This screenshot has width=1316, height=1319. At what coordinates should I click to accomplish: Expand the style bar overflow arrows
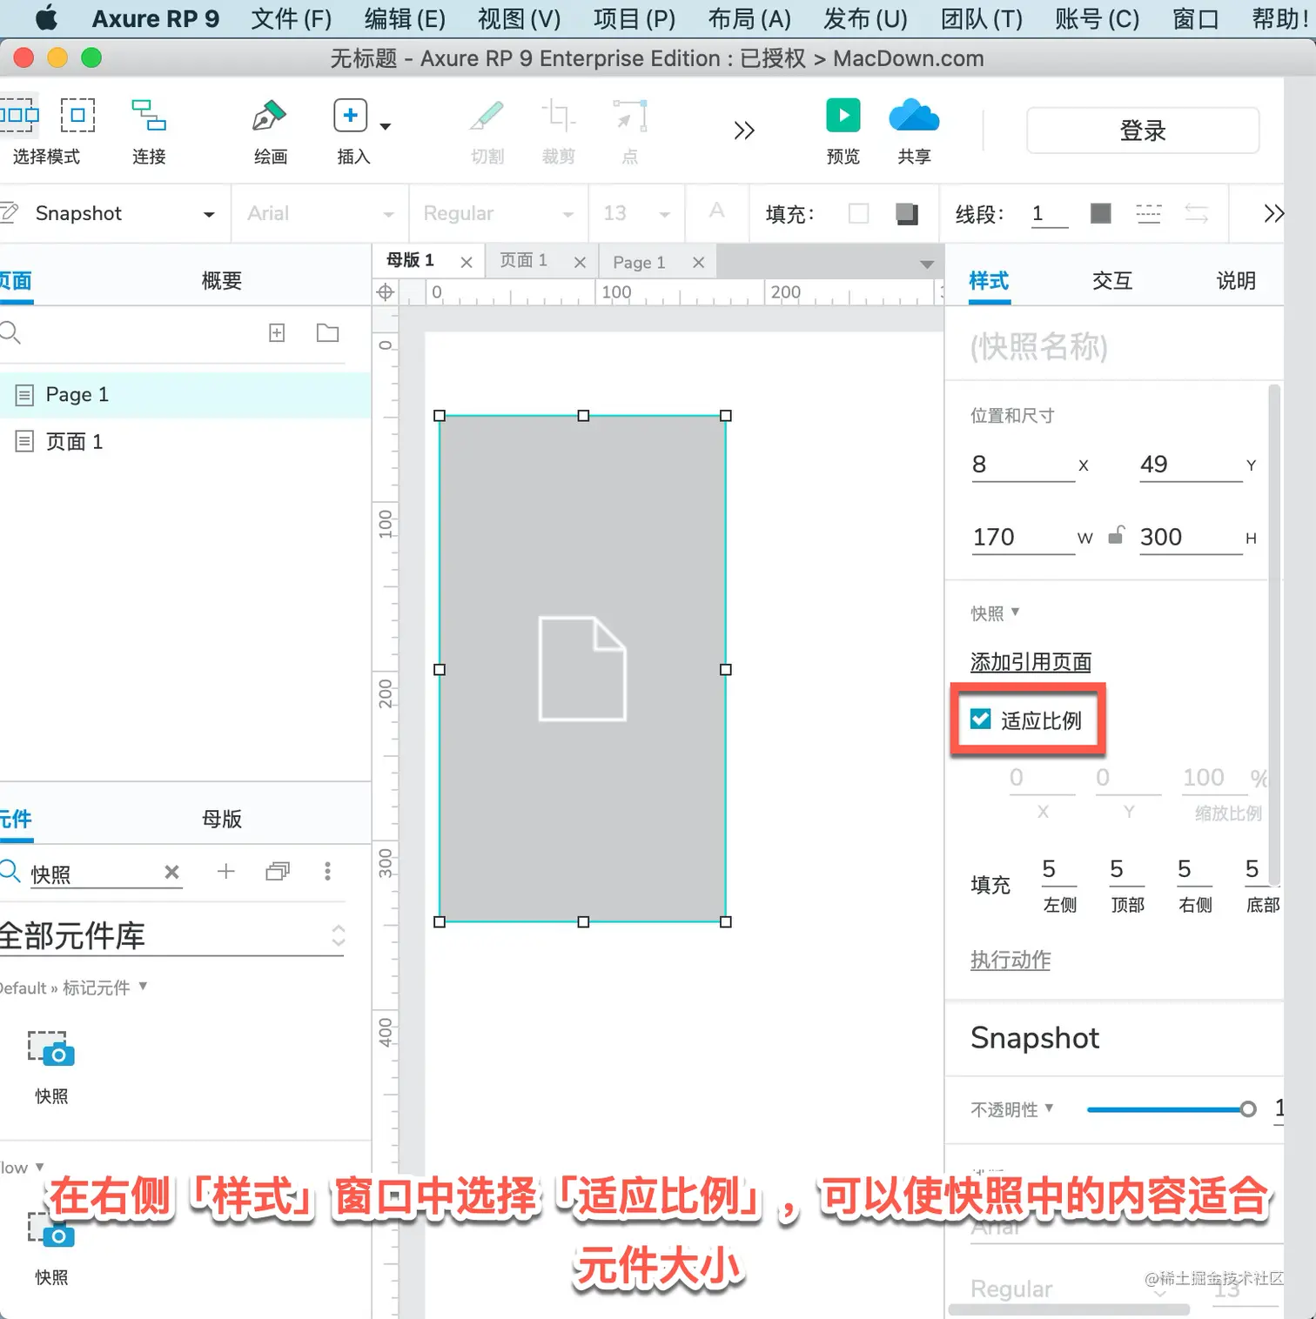click(x=1274, y=213)
